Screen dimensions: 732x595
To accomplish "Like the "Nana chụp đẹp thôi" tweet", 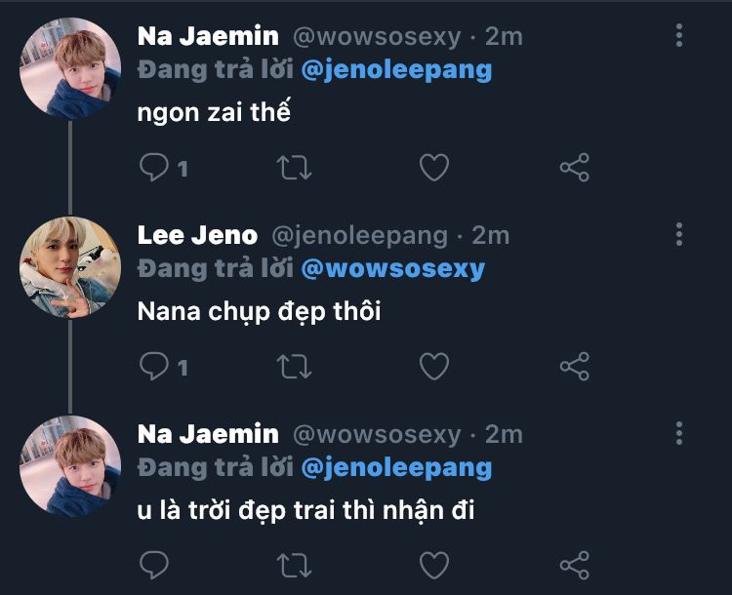I will 433,366.
